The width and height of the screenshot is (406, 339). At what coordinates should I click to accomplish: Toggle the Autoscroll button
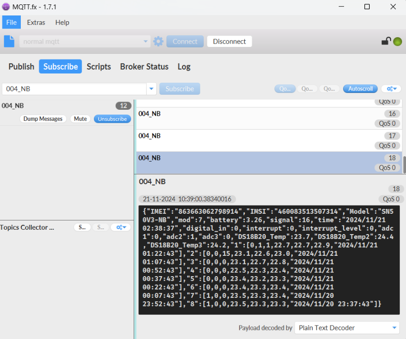[x=360, y=89]
